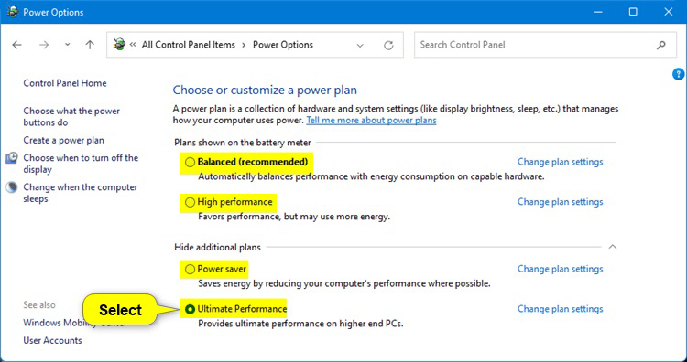The width and height of the screenshot is (687, 362).
Task: Change plan settings for High performance
Action: [560, 202]
